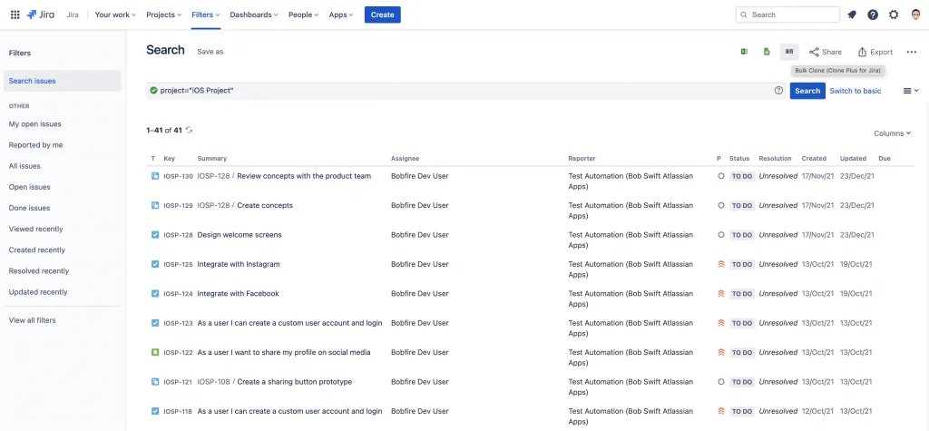Open JQL syntax help icon in query bar
The height and width of the screenshot is (431, 929).
[778, 91]
